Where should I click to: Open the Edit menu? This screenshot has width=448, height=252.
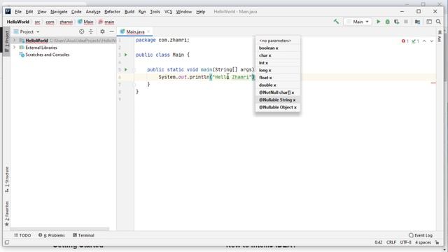[29, 12]
